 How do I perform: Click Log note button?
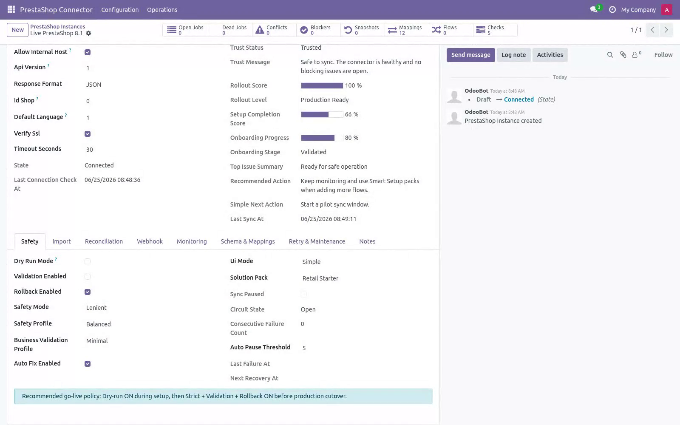coord(513,55)
